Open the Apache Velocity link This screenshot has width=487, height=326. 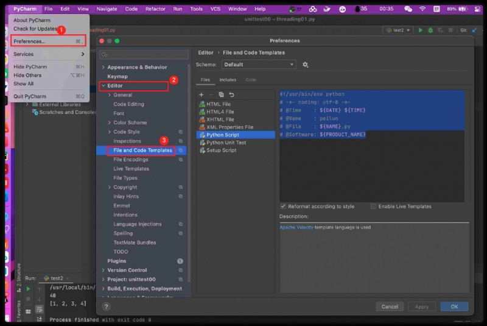[296, 227]
